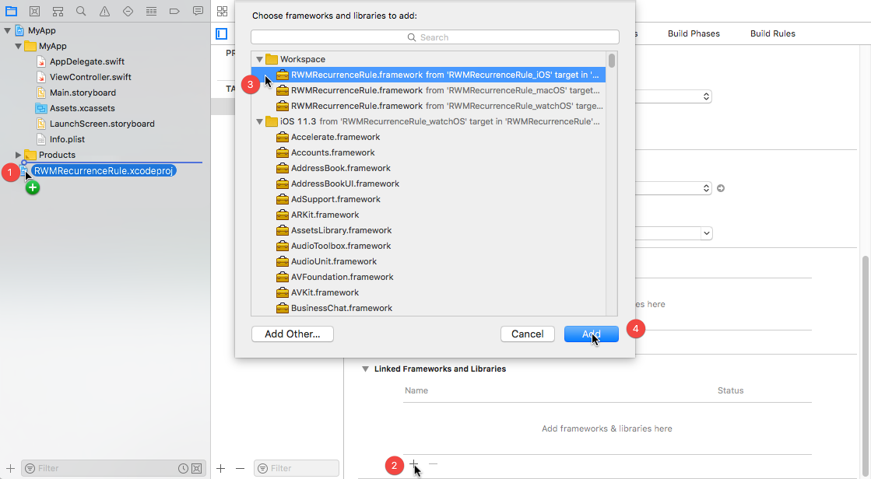Viewport: 871px width, 479px height.
Task: Switch to the Build Rules tab
Action: tap(773, 33)
